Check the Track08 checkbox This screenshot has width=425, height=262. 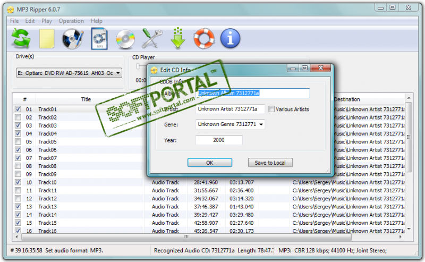point(18,166)
